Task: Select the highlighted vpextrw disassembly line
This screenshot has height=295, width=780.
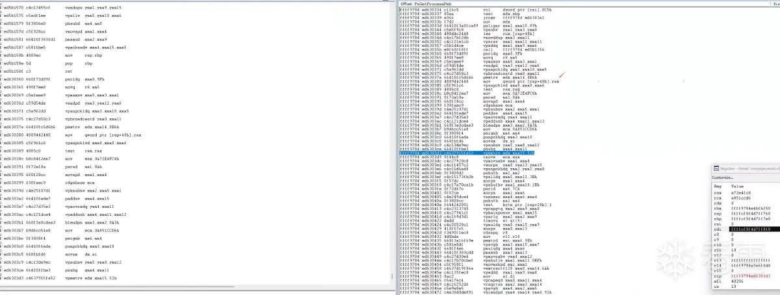Action: (467, 151)
